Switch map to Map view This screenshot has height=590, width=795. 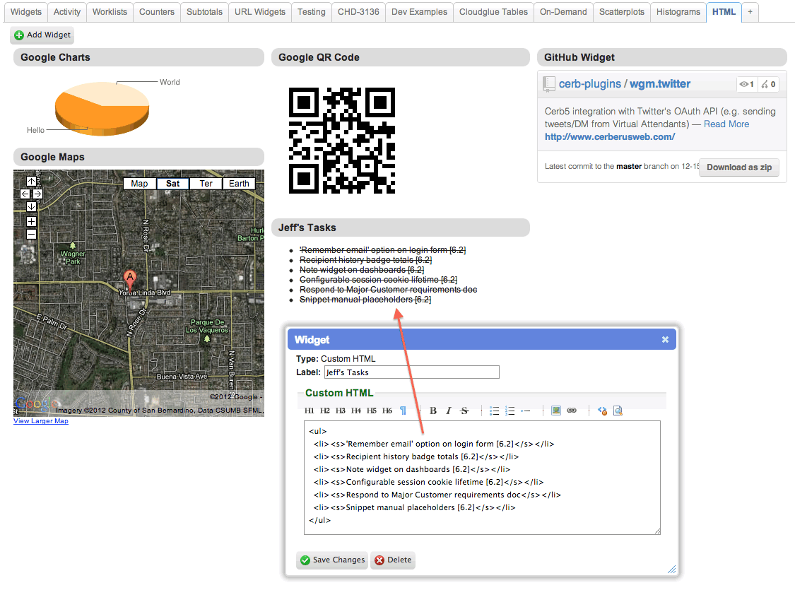pyautogui.click(x=139, y=184)
